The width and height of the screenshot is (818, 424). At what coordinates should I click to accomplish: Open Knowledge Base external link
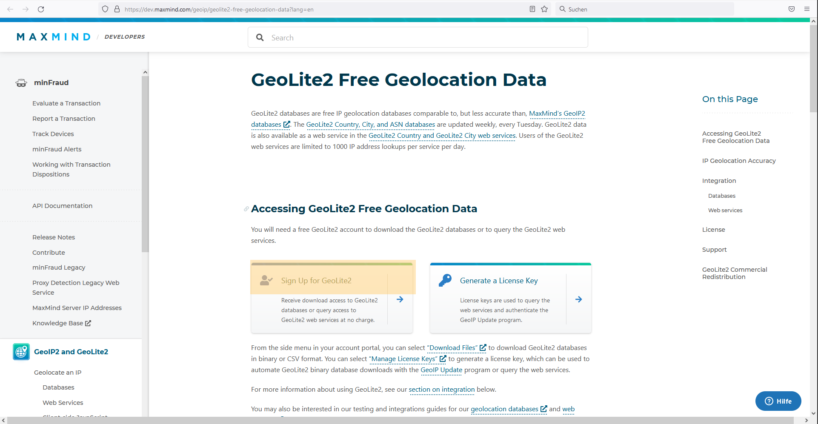(62, 323)
